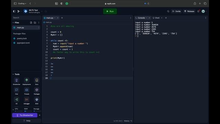
Task: Open file History in status bar
Action: [128, 121]
